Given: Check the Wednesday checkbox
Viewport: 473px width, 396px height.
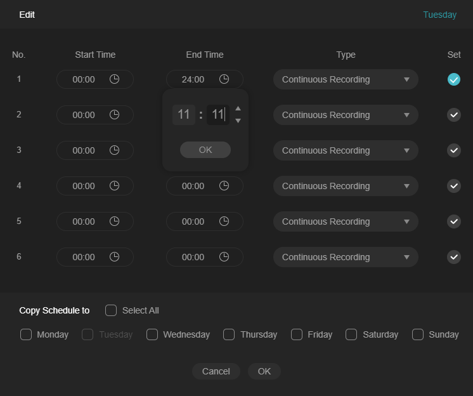Looking at the screenshot, I should coord(152,334).
